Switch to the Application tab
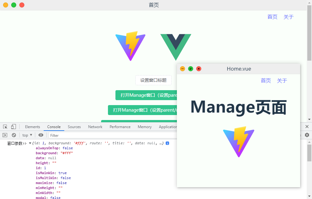The image size is (312, 199). [168, 127]
